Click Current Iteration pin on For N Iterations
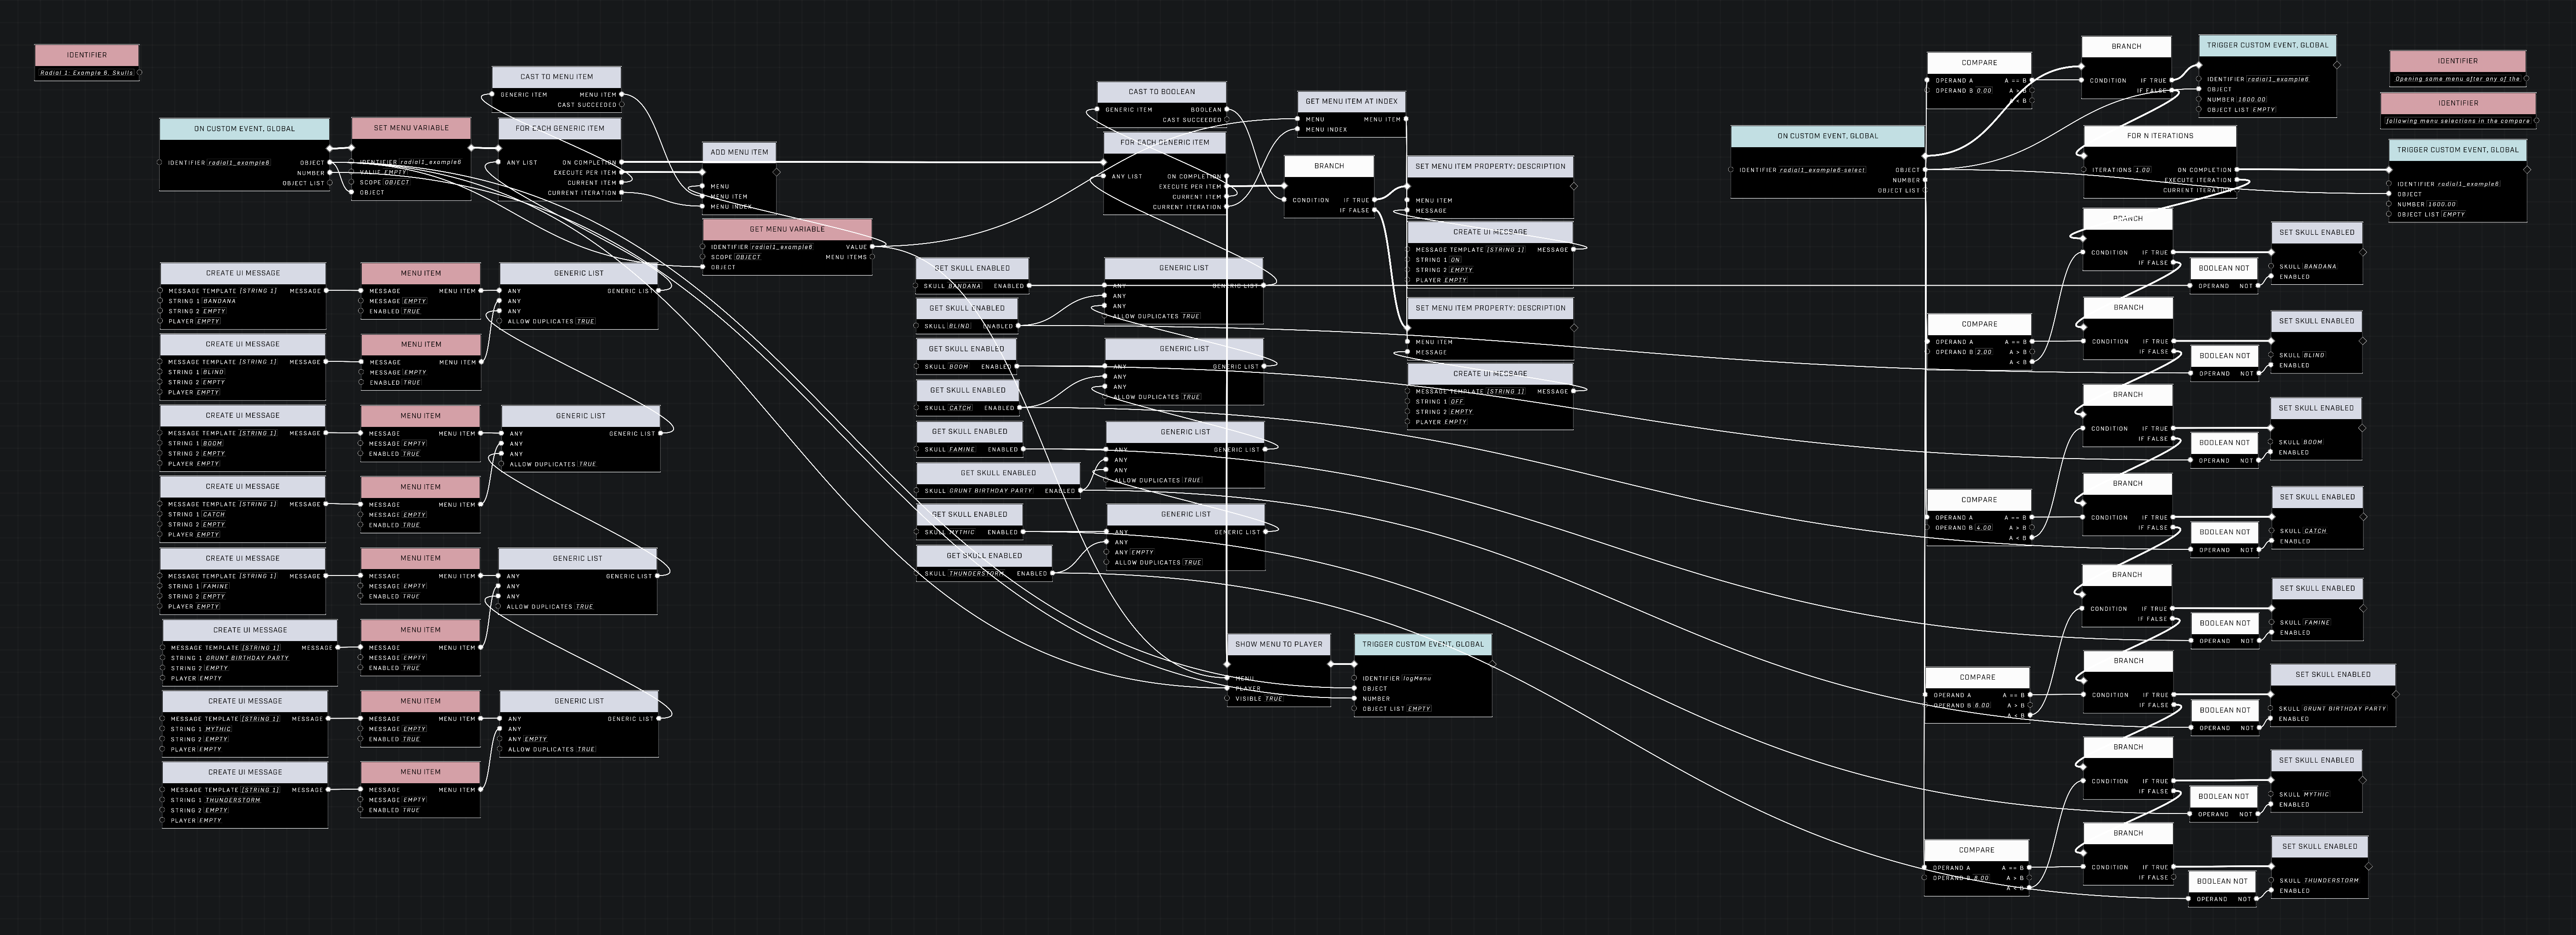Screen dimensions: 2576x935 [2237, 190]
